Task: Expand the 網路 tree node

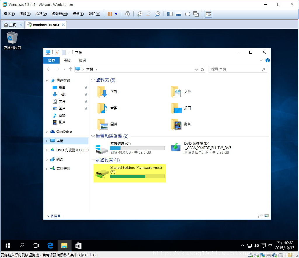Action: pyautogui.click(x=46, y=159)
